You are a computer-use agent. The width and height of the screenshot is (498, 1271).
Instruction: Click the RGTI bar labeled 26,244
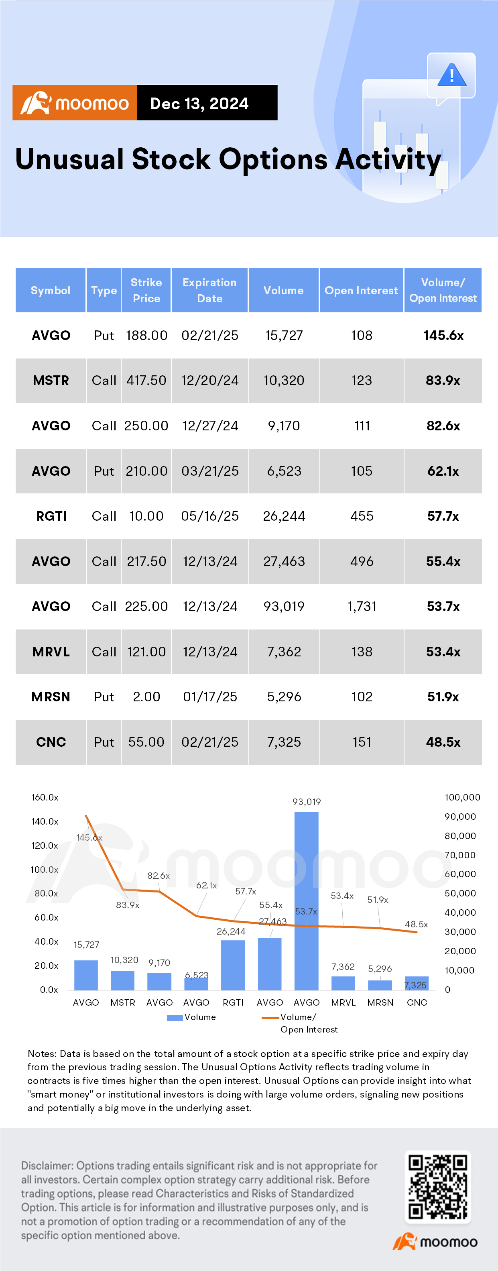233,965
